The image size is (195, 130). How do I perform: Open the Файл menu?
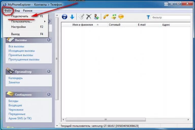point(8,11)
